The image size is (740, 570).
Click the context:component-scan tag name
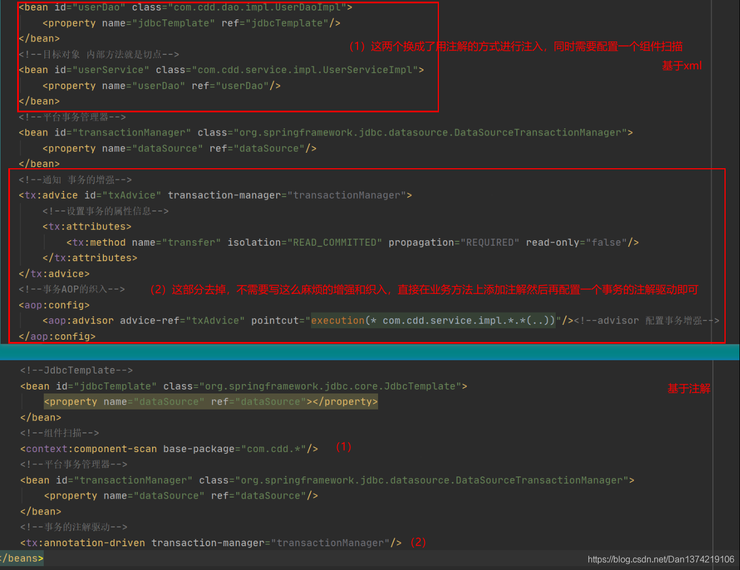[91, 449]
